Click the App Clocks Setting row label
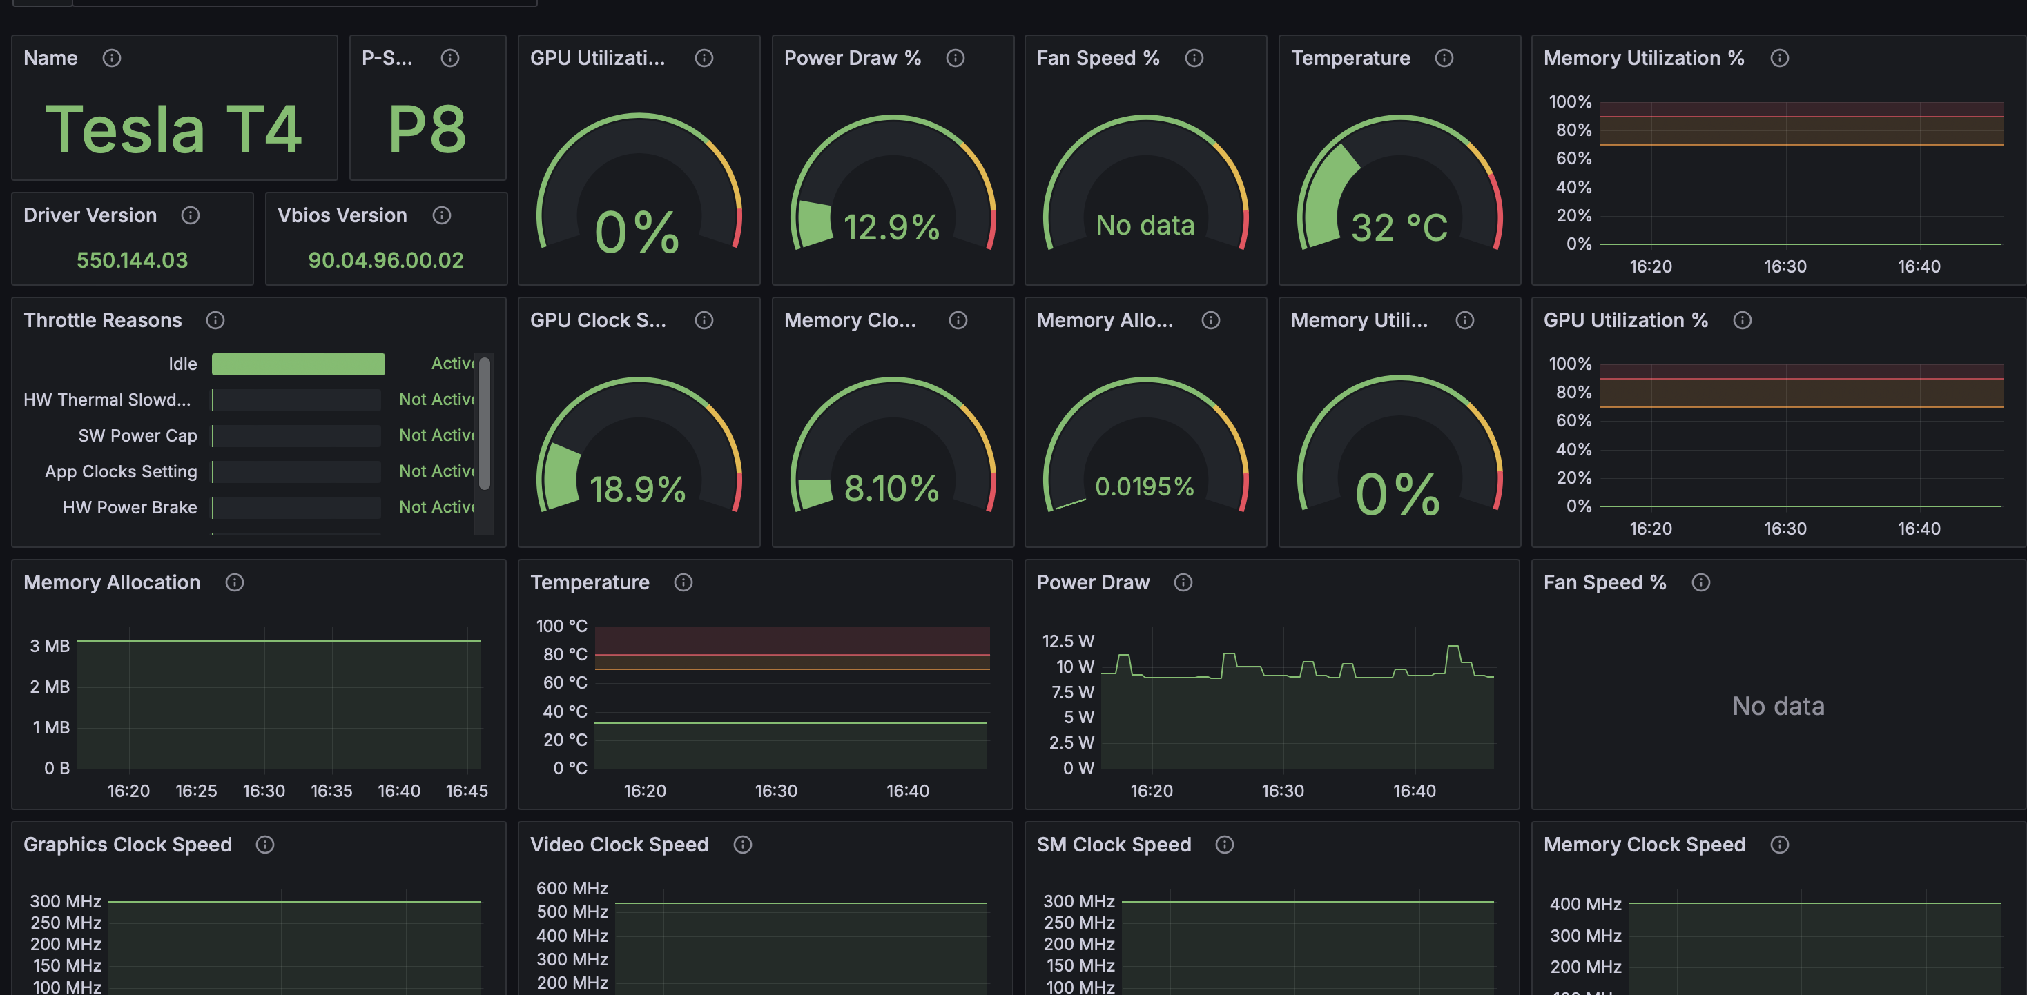 122,472
